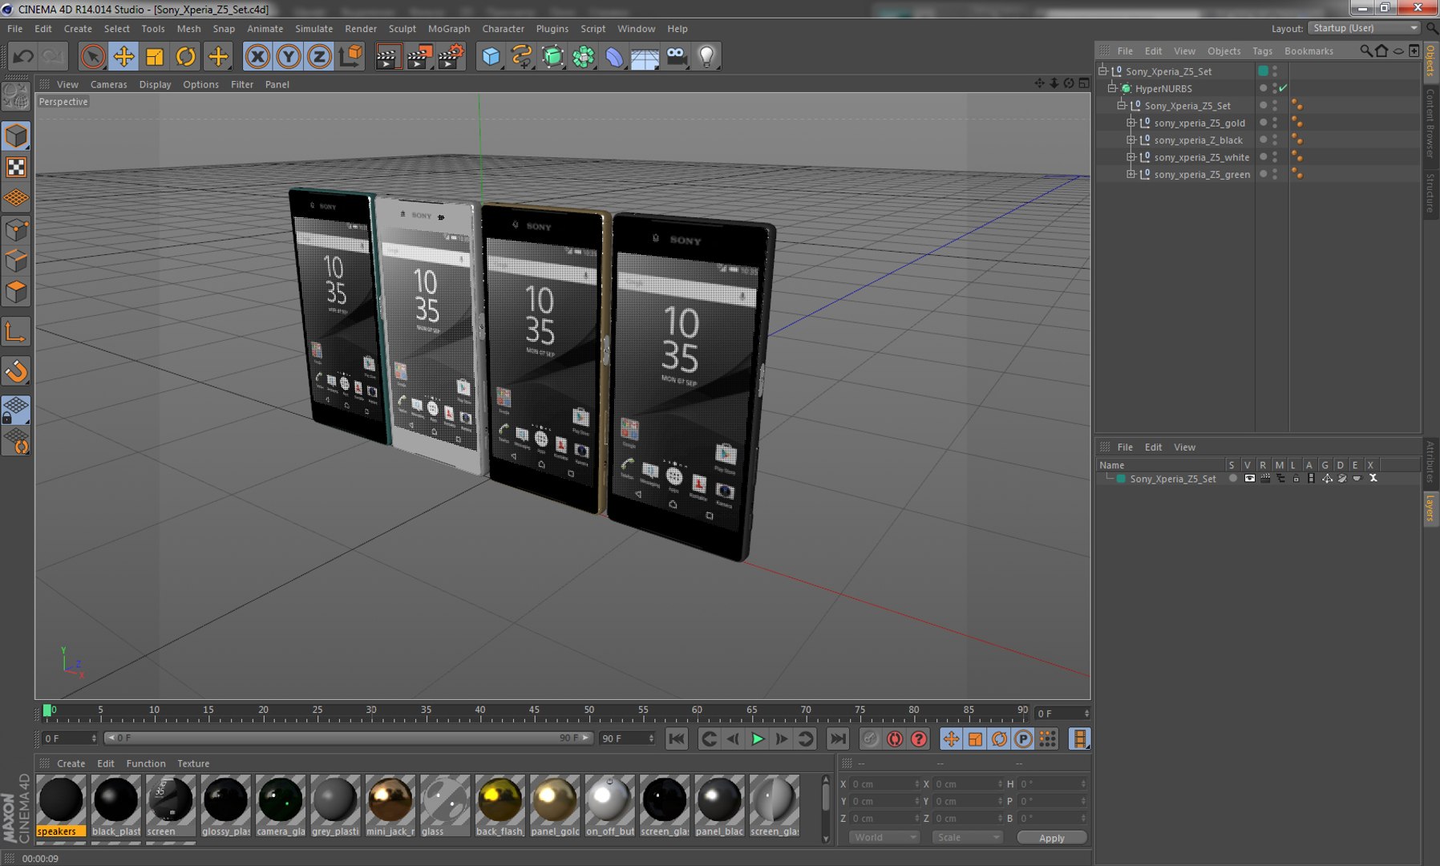Render to Picture Viewer
Viewport: 1440px width, 866px height.
point(419,56)
